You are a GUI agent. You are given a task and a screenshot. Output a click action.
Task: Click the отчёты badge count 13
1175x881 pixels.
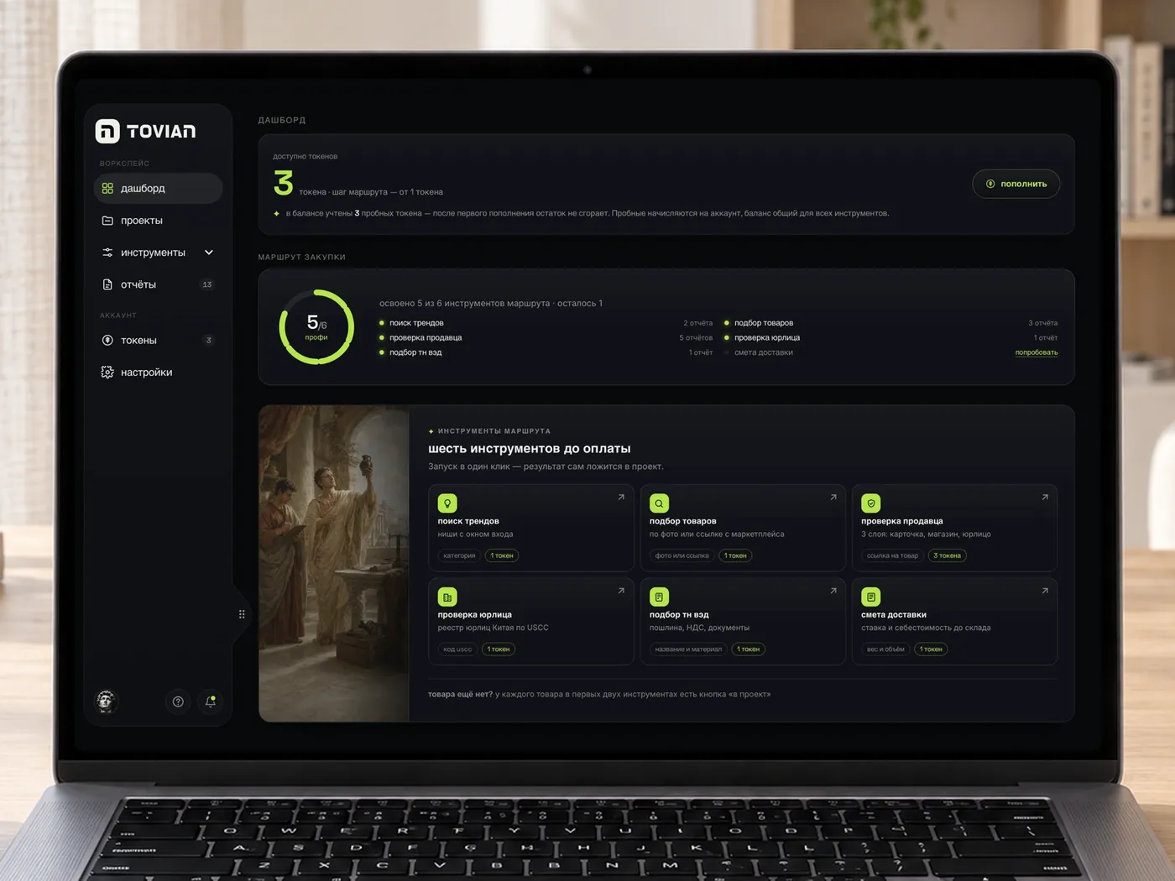(207, 284)
